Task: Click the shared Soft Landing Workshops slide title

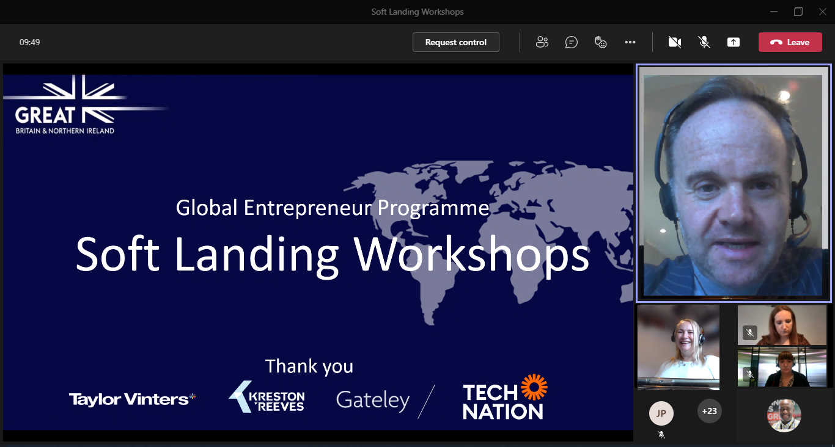Action: pos(333,253)
